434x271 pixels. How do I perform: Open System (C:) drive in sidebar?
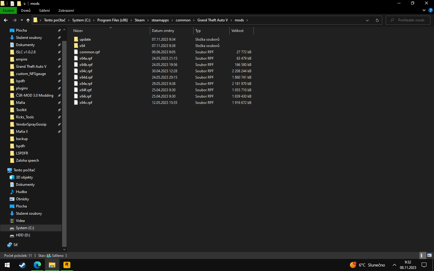point(25,228)
